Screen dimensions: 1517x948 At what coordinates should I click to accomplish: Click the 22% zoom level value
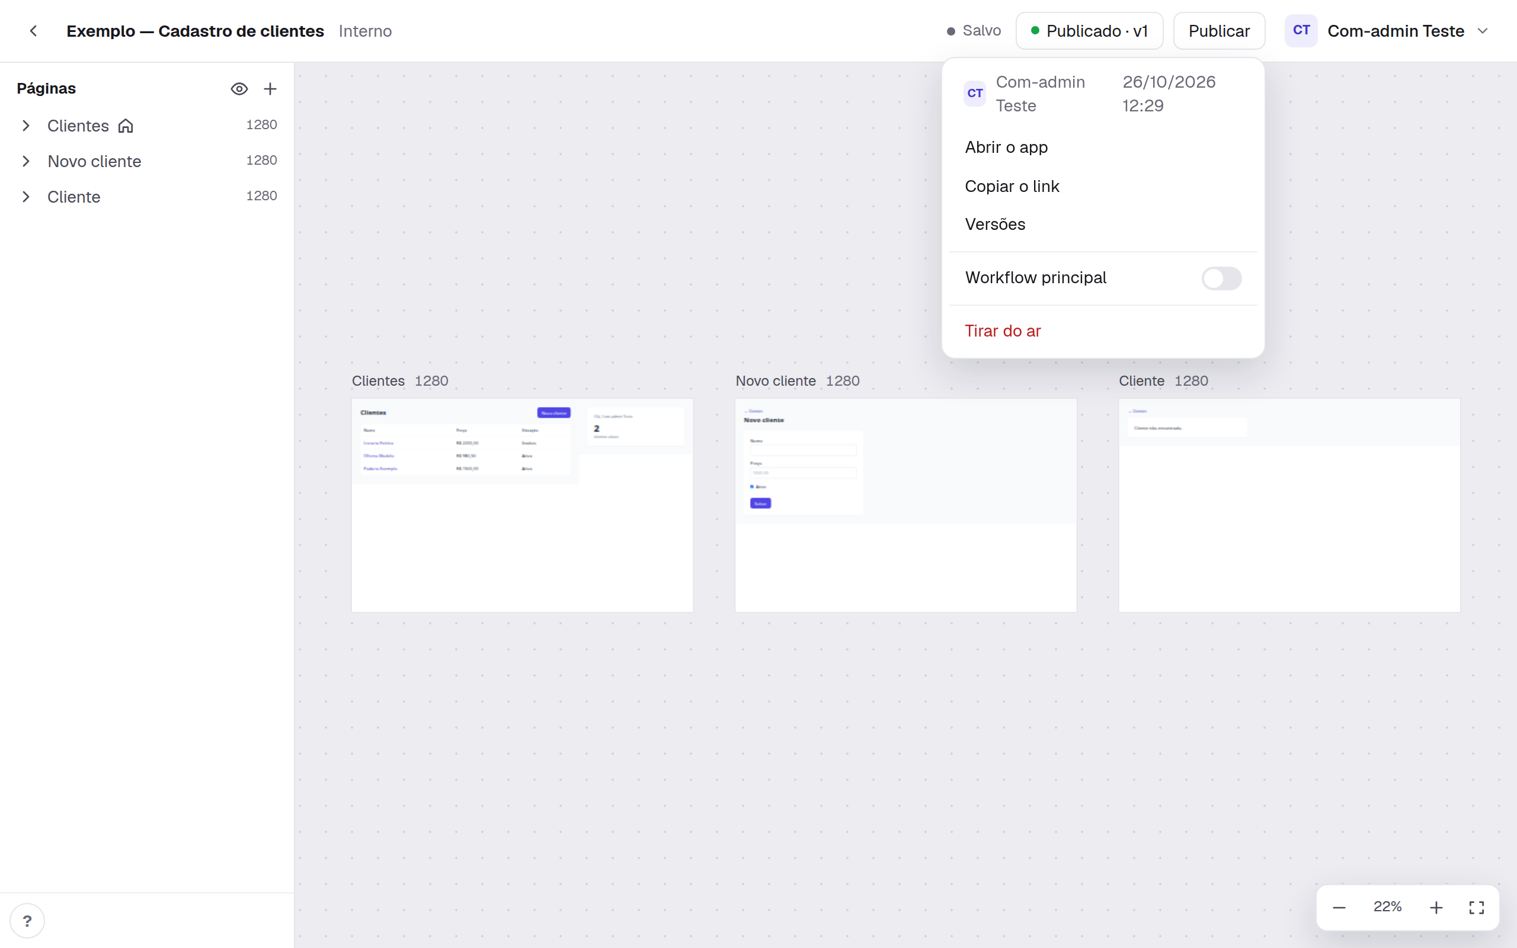[x=1387, y=907]
